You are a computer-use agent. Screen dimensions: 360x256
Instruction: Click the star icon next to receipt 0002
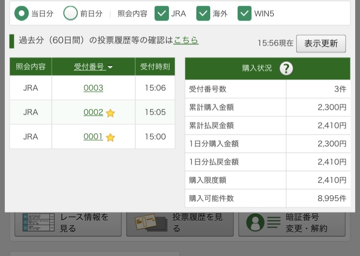(110, 113)
